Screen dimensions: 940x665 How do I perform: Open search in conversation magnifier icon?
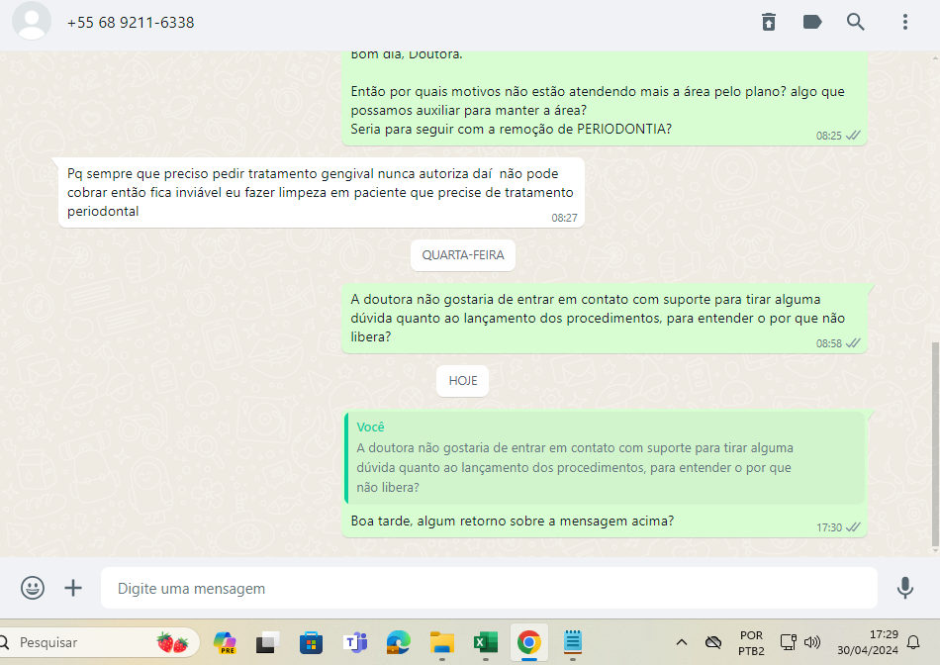(856, 22)
